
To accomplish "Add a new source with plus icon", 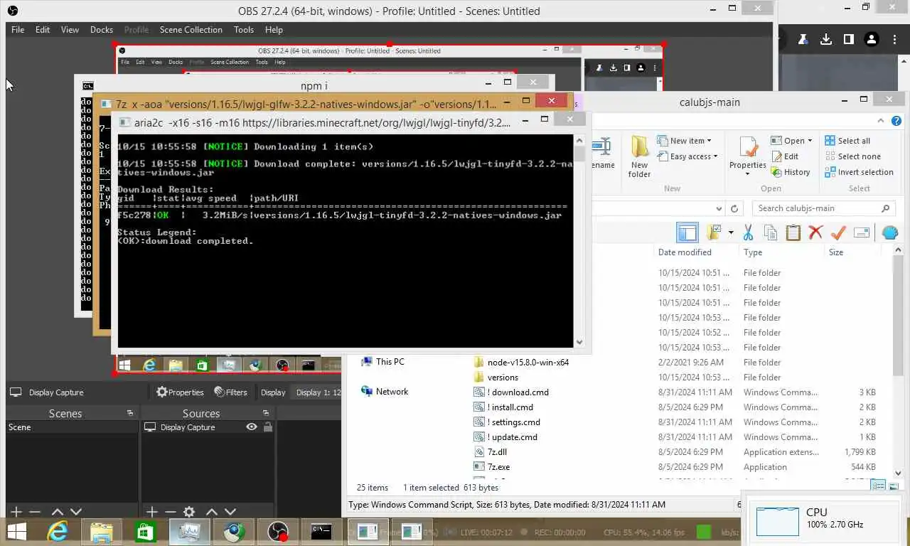I will 151,512.
